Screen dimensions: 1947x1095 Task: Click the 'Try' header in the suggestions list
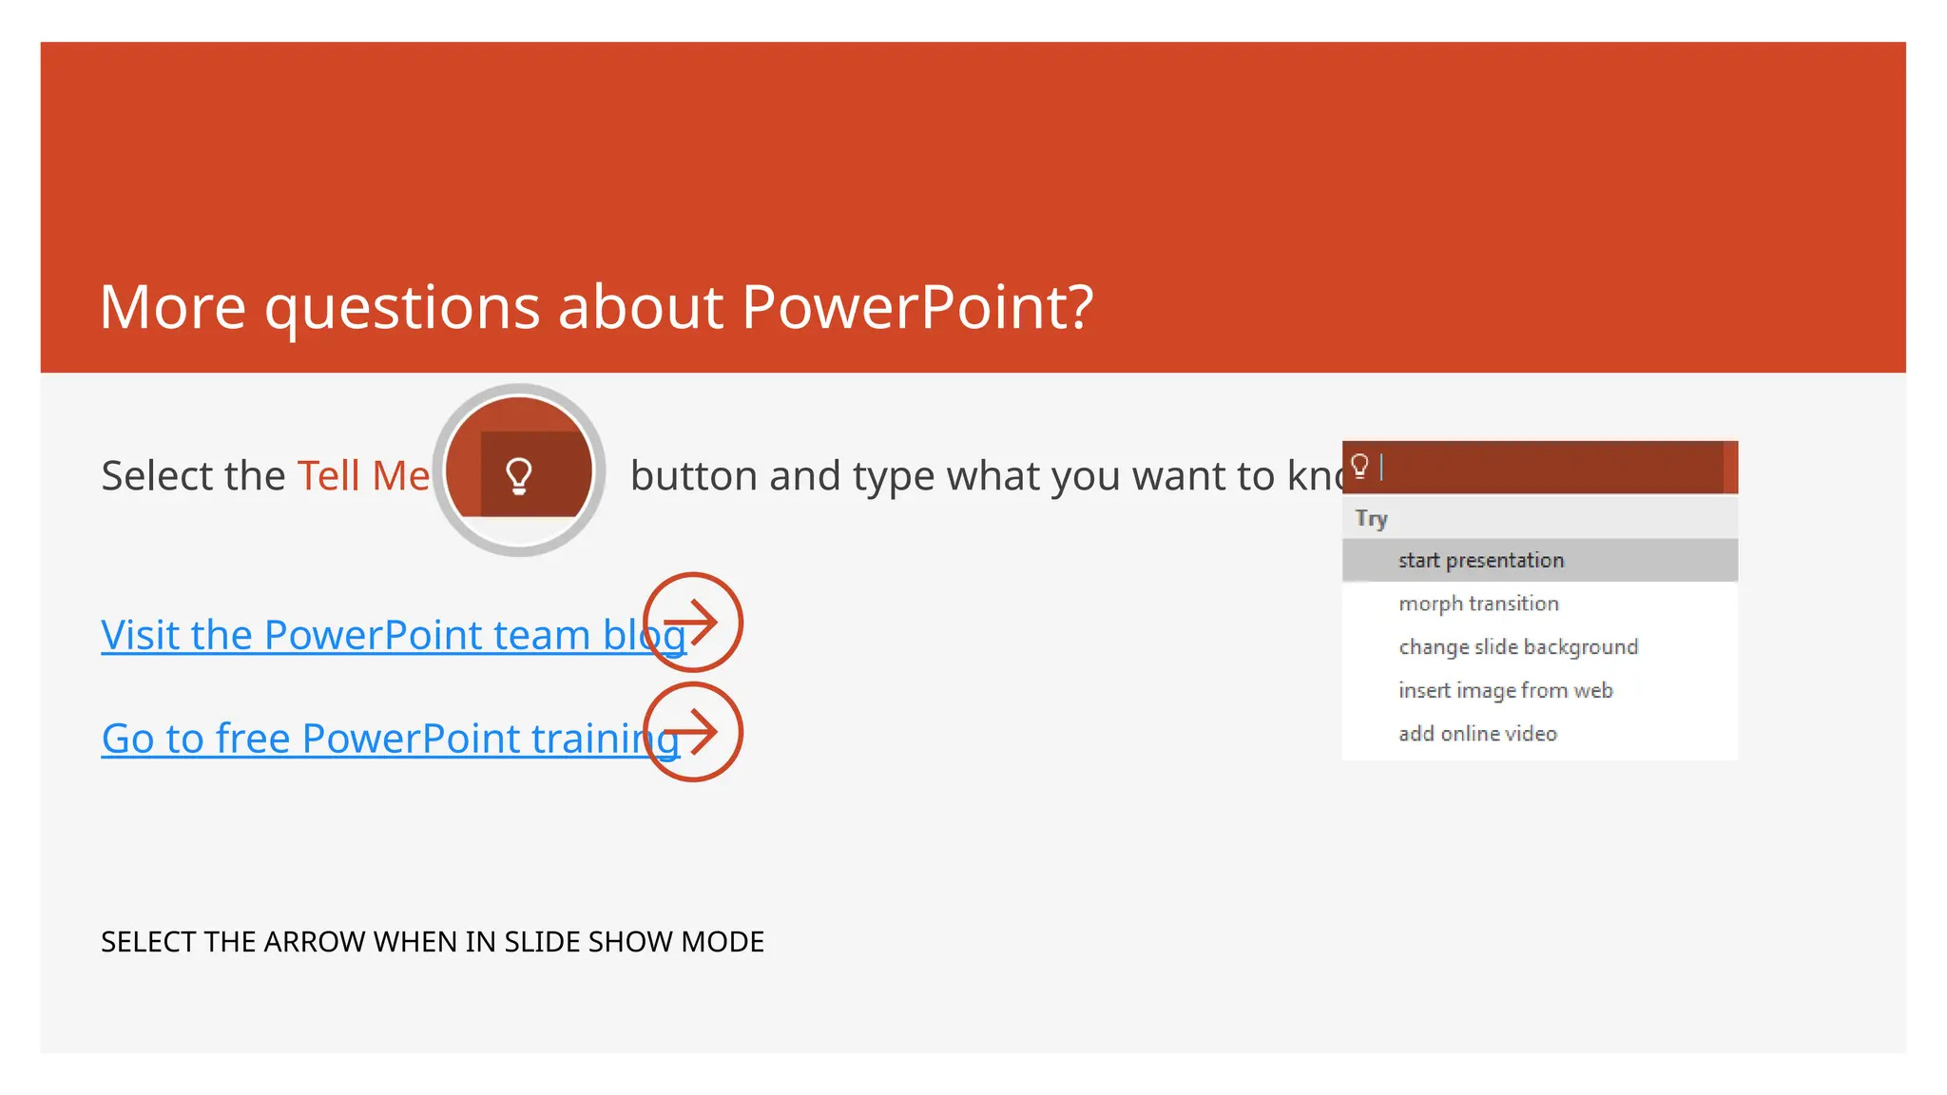click(x=1371, y=518)
